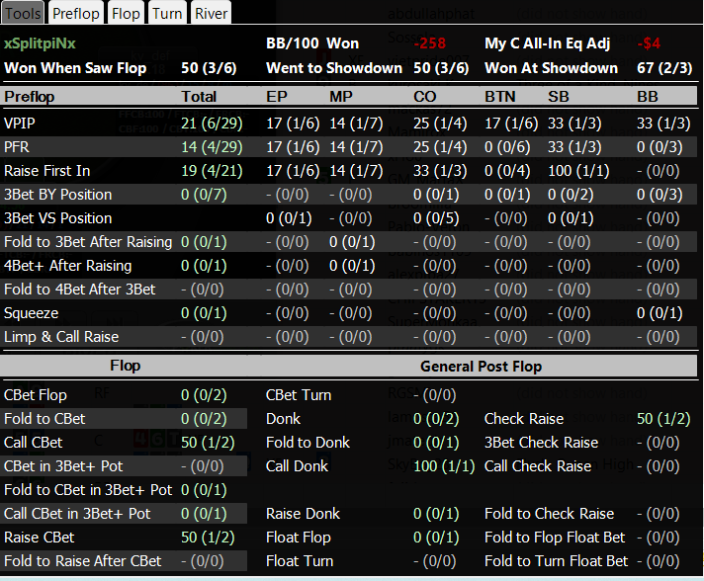This screenshot has width=704, height=581.
Task: Switch to the Preflop tab
Action: tap(76, 13)
